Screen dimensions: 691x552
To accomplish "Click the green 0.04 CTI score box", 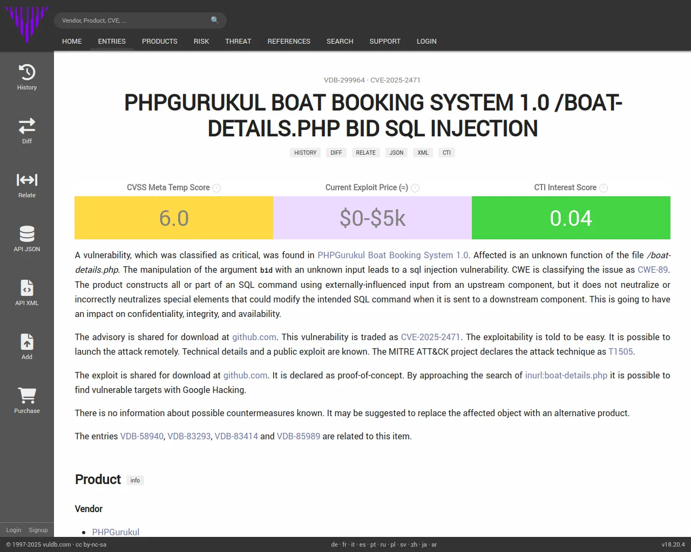I will [x=571, y=218].
